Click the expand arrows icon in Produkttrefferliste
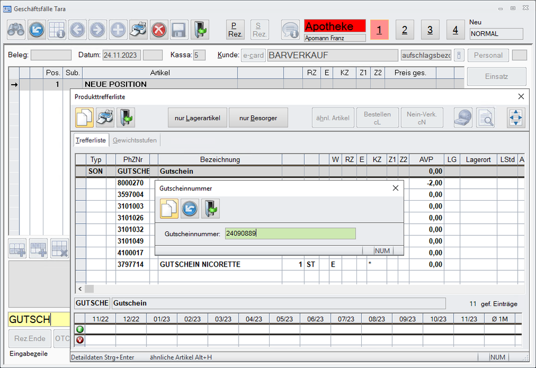Screen dimensions: 536x368 [x=516, y=117]
